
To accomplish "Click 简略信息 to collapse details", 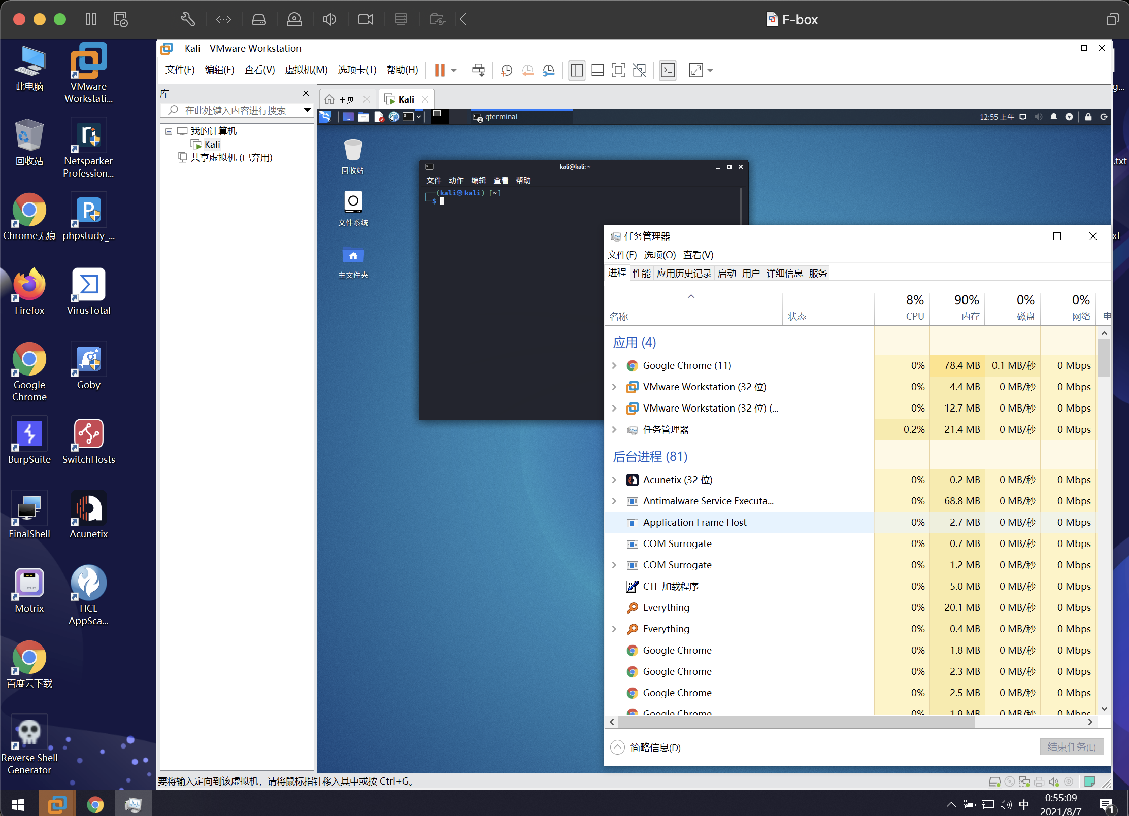I will coord(655,747).
